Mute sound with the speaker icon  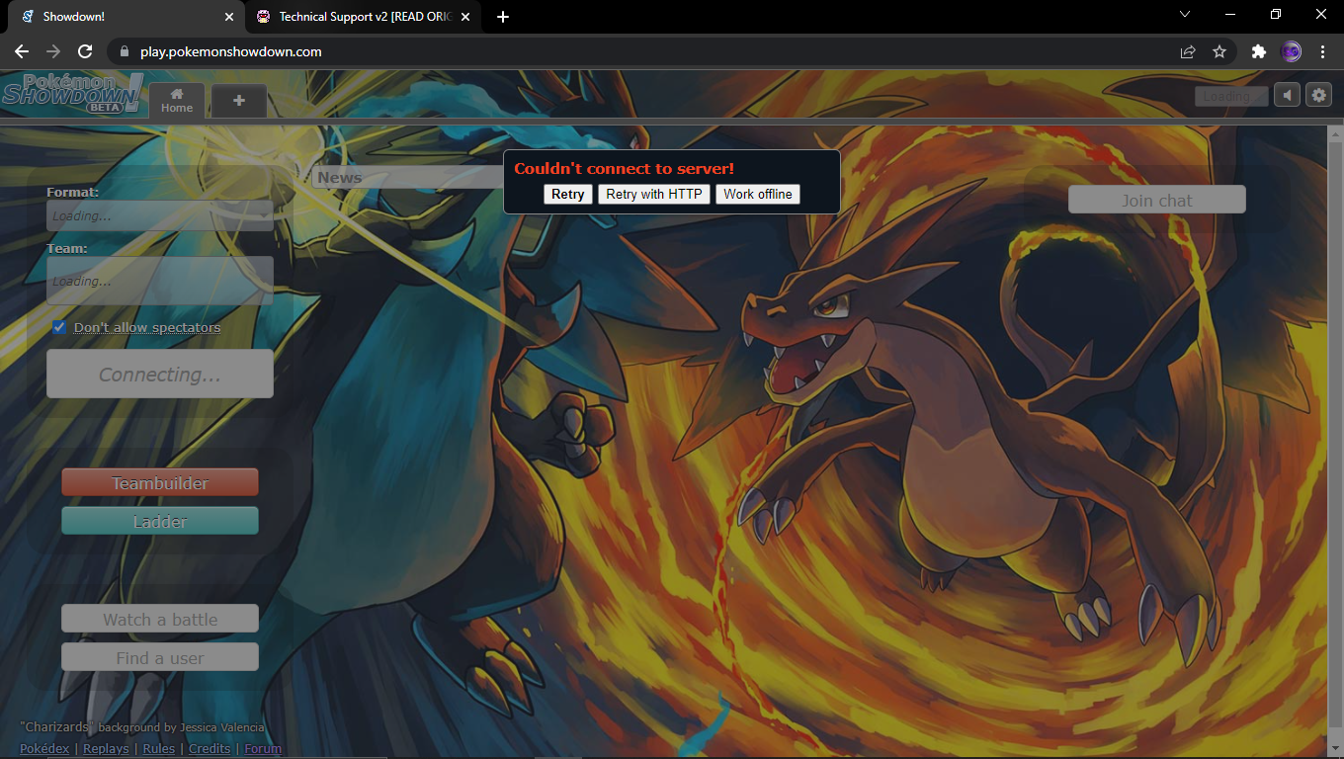pyautogui.click(x=1287, y=95)
